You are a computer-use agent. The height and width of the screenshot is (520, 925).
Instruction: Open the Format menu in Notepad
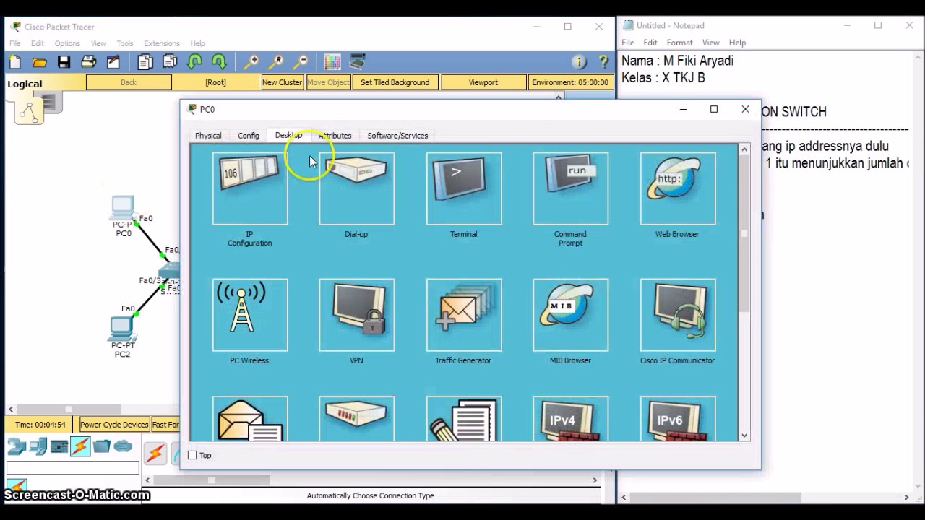tap(679, 43)
